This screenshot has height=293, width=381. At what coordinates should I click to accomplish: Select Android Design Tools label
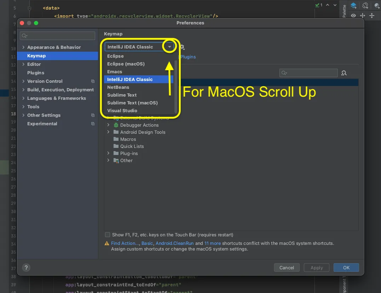[143, 132]
